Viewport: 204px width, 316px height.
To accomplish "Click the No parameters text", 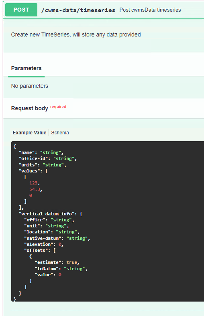I will coord(29,86).
